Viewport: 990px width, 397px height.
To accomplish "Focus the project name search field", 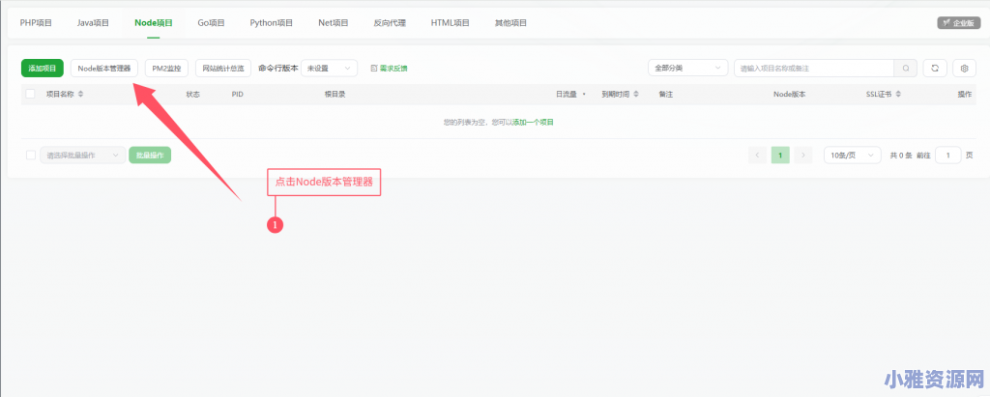I will pyautogui.click(x=814, y=69).
